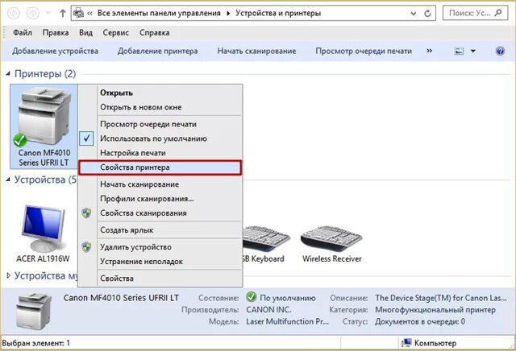Click Документов в очереди: 0 status
This screenshot has width=516, height=351.
coord(420,321)
